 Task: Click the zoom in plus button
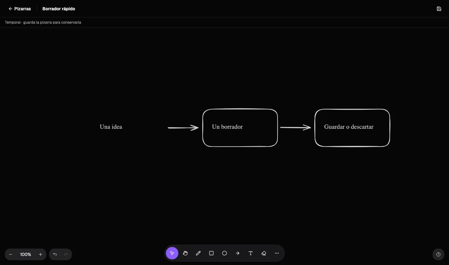click(x=41, y=254)
